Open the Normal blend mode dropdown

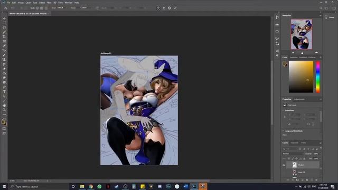coord(293,154)
